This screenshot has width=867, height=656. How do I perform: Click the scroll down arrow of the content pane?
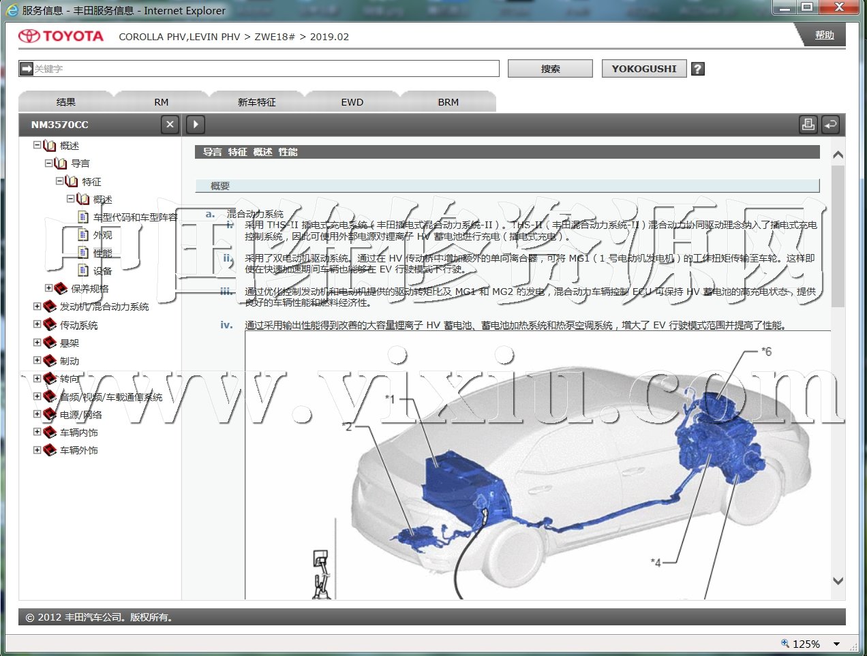[x=838, y=581]
